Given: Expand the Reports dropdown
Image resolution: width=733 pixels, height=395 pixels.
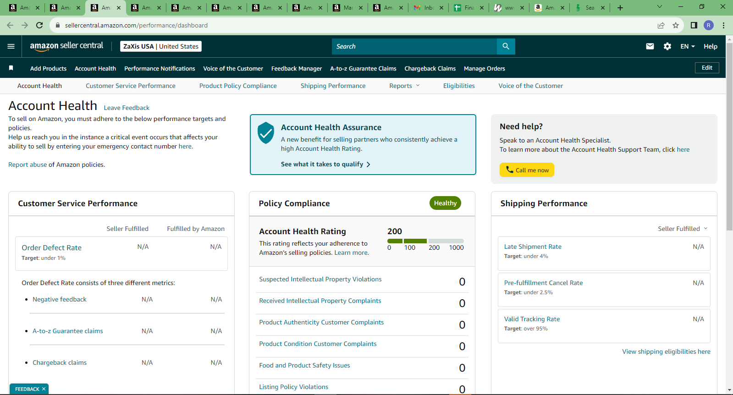Looking at the screenshot, I should [x=404, y=86].
